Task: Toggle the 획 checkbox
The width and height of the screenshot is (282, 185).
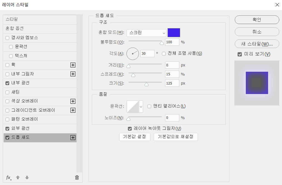Action: tap(7, 65)
